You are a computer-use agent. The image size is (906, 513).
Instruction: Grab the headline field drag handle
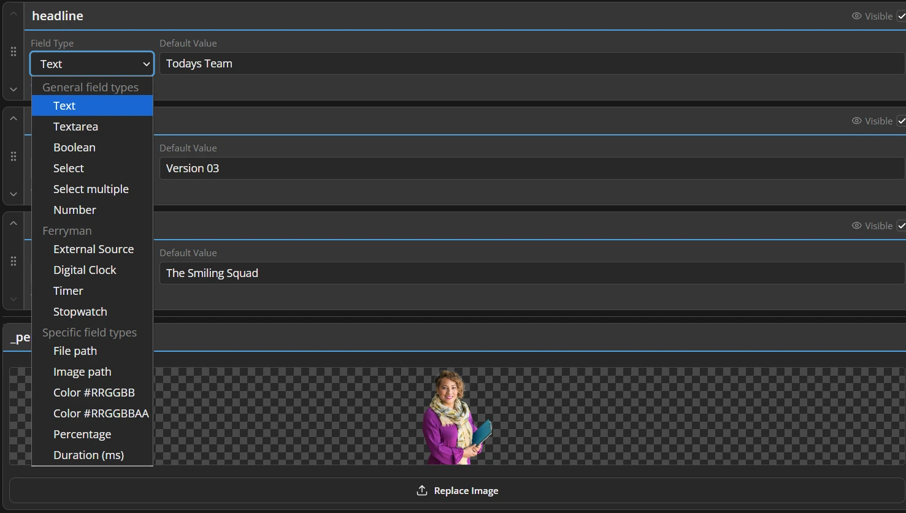click(13, 51)
